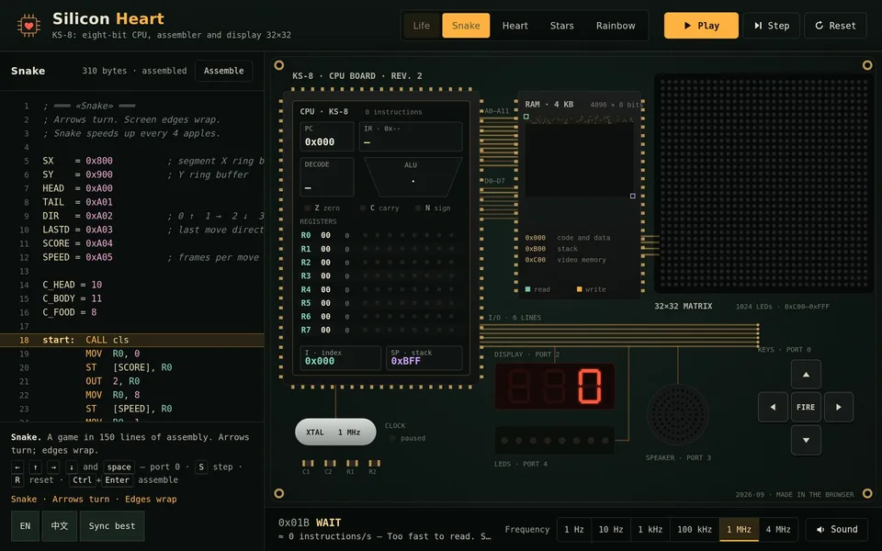The image size is (882, 551).
Task: Select the Rainbow program tab
Action: pyautogui.click(x=616, y=26)
